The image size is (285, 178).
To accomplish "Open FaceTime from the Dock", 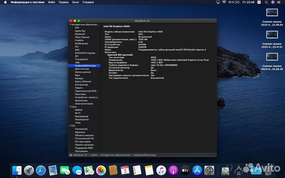I will pyautogui.click(x=65, y=170).
